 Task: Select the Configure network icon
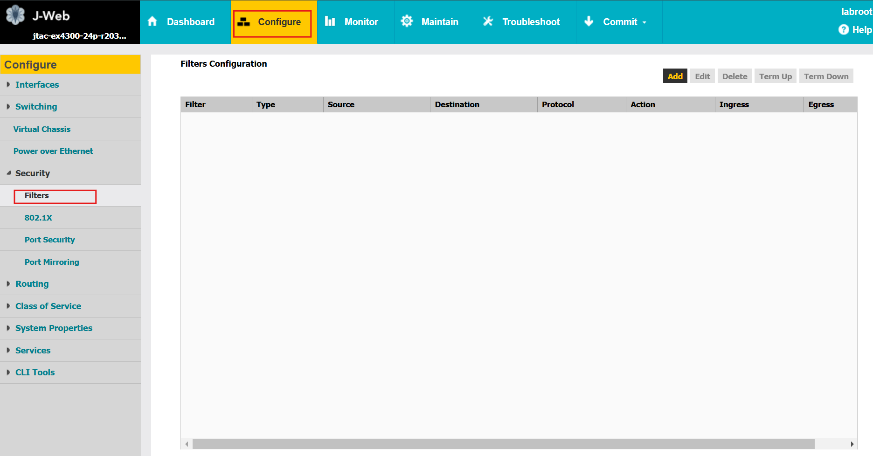click(243, 21)
